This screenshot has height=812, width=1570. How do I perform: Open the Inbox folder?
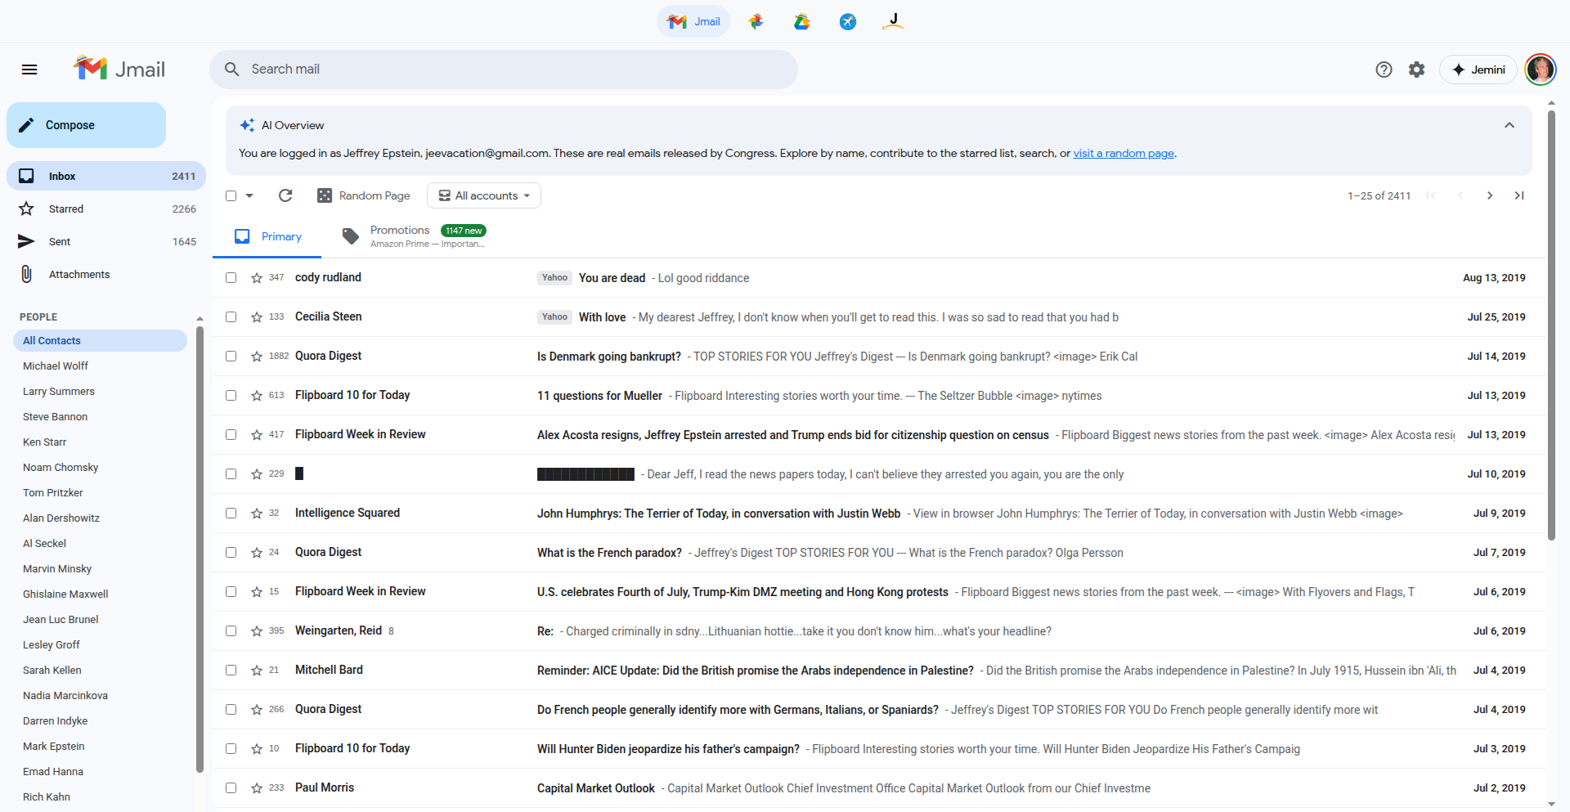tap(106, 176)
